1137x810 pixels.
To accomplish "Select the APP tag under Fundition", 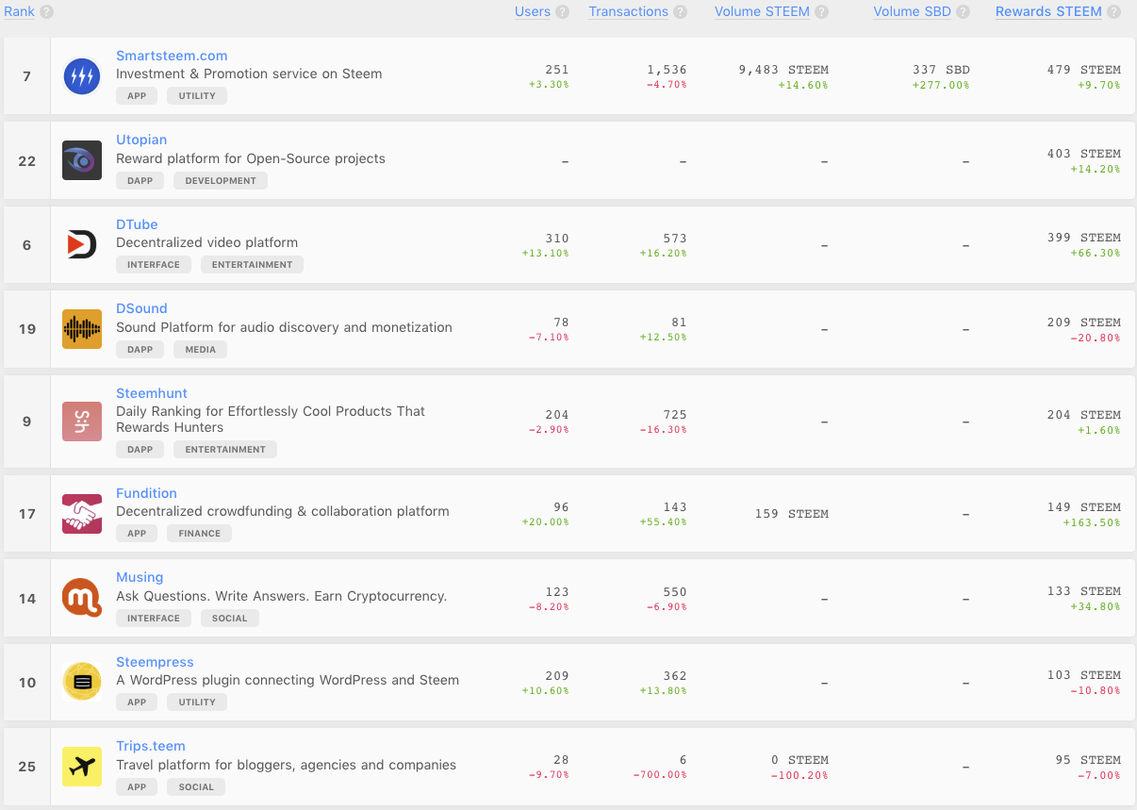I will (137, 534).
